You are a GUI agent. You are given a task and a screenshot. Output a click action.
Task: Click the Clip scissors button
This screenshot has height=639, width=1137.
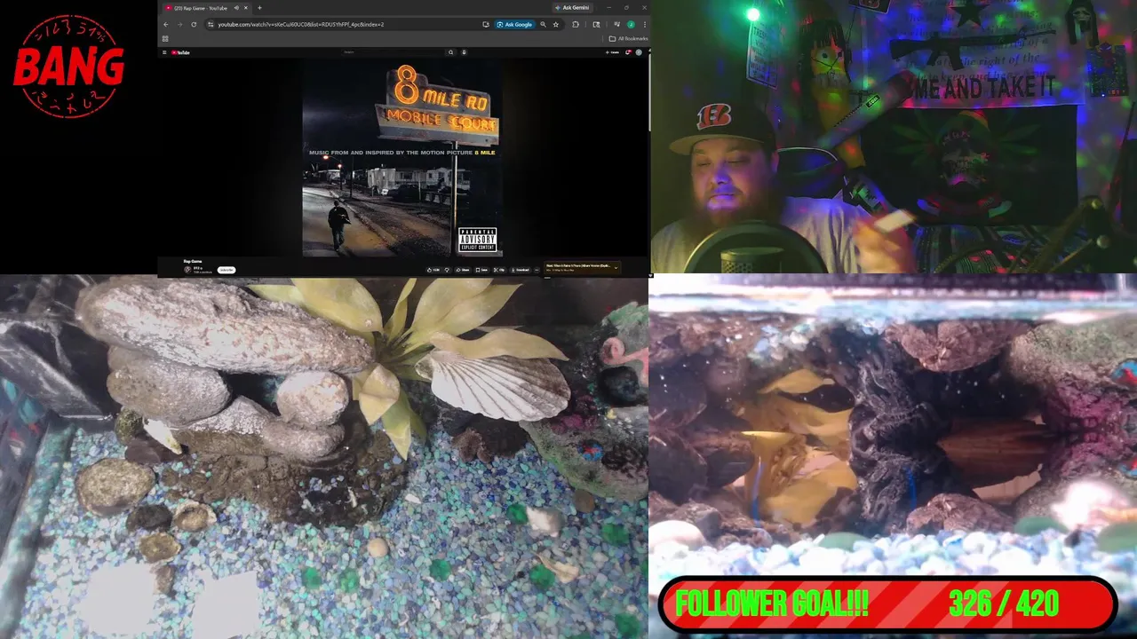tap(500, 270)
